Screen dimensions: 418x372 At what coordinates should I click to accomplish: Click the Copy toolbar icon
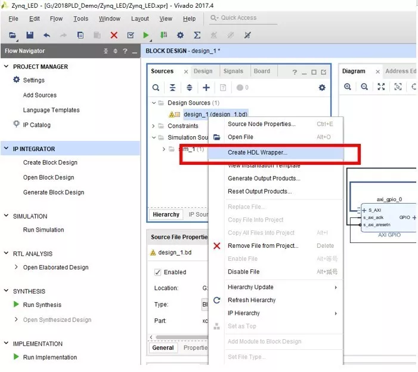(80, 35)
